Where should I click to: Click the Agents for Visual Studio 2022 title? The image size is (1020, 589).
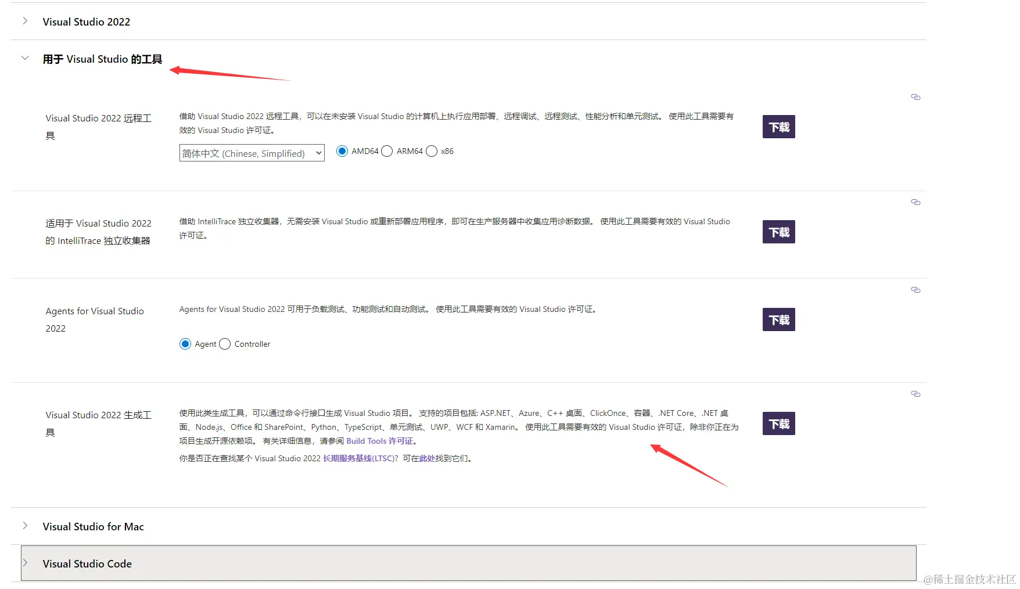click(95, 319)
